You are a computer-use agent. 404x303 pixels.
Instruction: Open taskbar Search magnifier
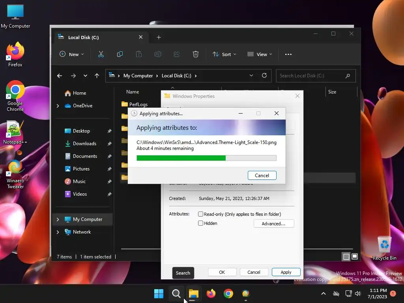[x=176, y=294]
